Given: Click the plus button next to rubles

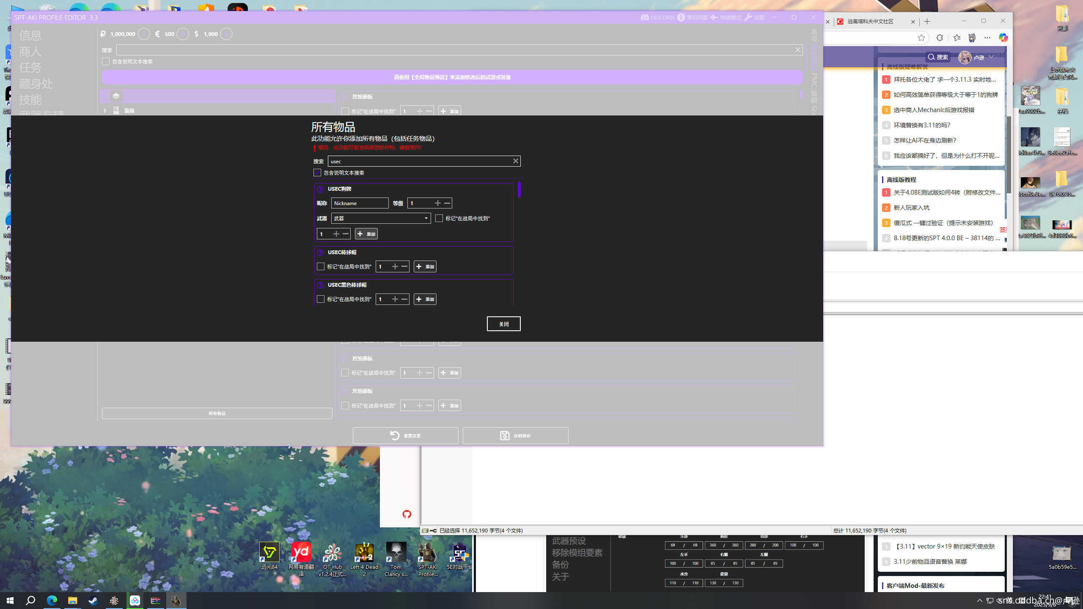Looking at the screenshot, I should point(144,34).
